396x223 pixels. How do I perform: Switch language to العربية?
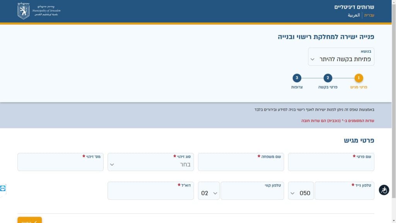[353, 15]
